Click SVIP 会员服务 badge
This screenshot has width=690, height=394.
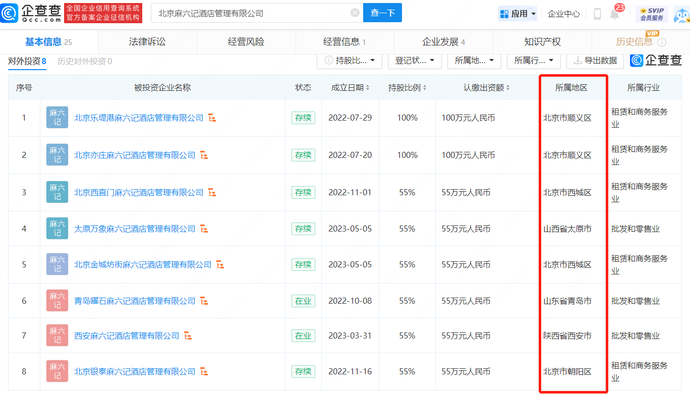tap(652, 14)
